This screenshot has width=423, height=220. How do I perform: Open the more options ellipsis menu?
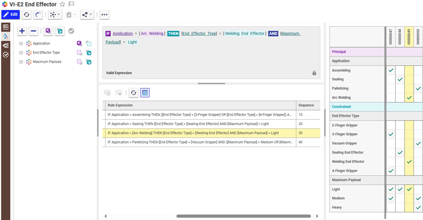pos(104,14)
